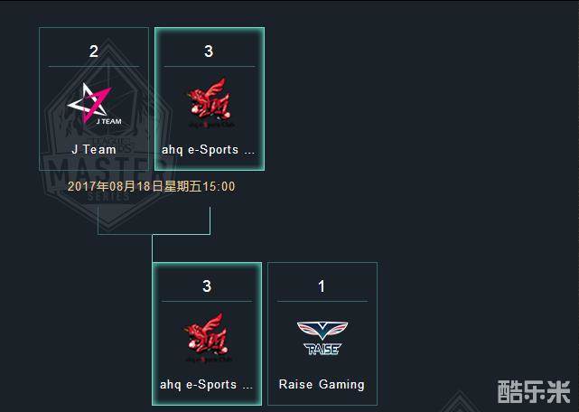This screenshot has height=412, width=579.
Task: Select Raise Gaming's score of 1
Action: click(322, 286)
